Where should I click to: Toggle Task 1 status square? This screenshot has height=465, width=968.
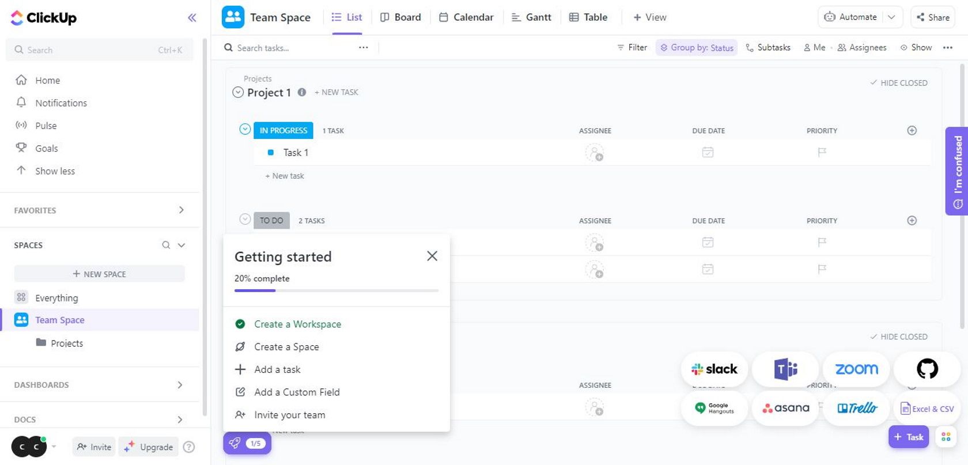click(x=270, y=153)
